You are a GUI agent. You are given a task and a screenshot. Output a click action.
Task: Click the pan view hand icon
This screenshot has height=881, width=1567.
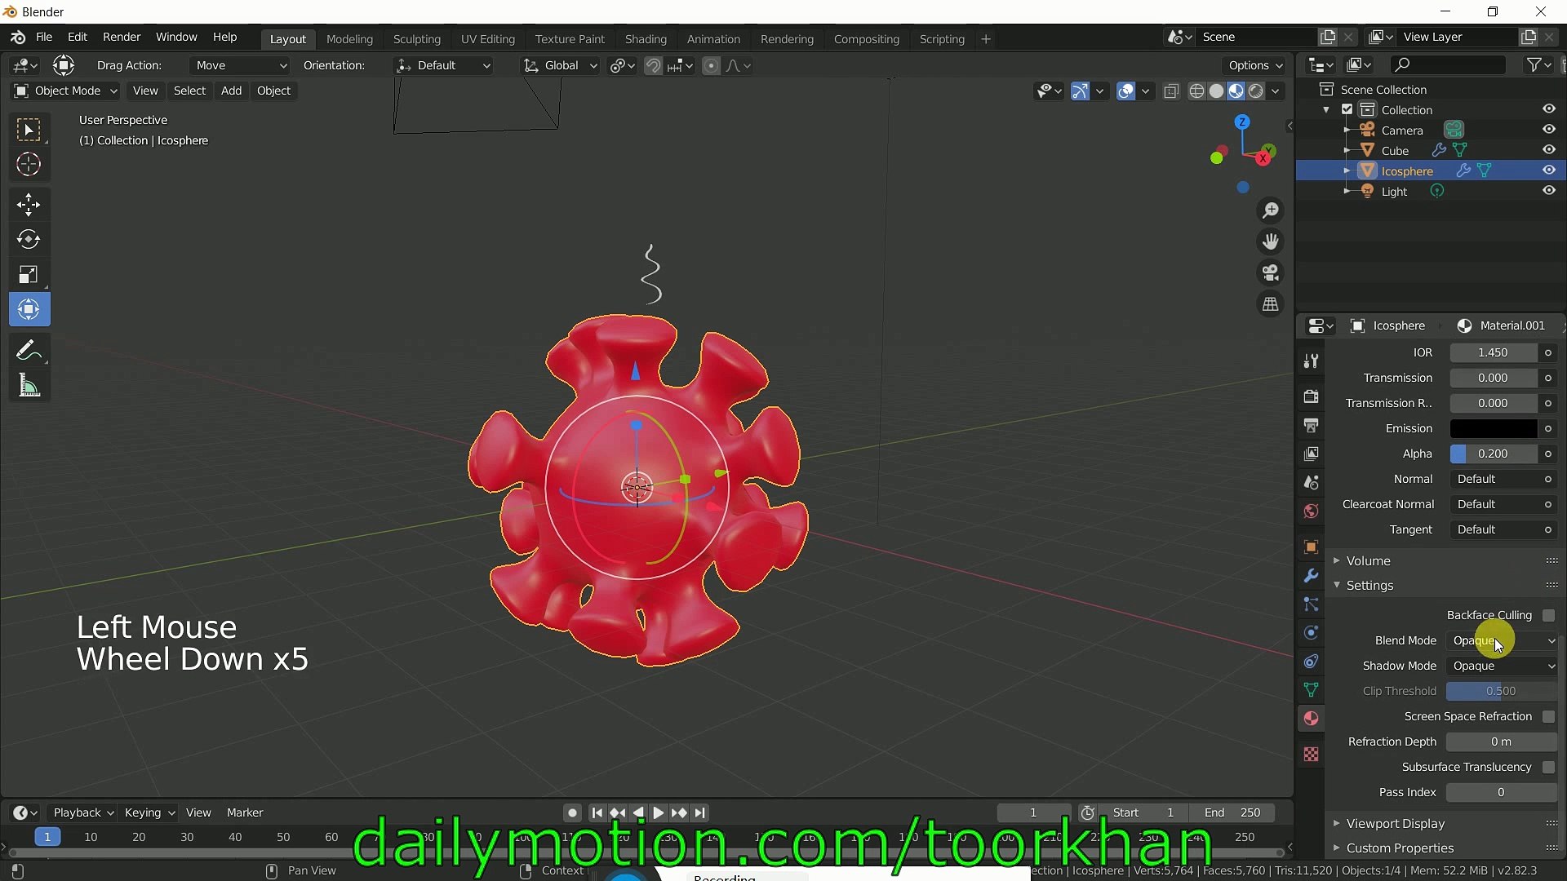(x=1271, y=241)
